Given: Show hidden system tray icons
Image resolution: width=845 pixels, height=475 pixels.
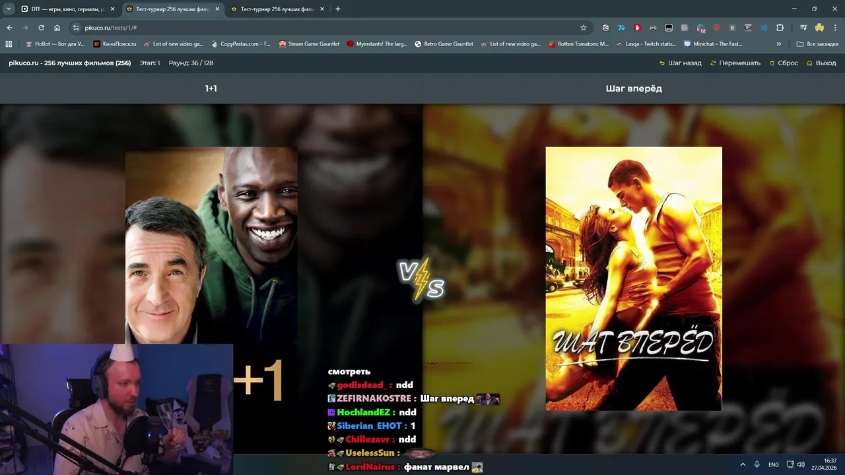Looking at the screenshot, I should [x=742, y=464].
